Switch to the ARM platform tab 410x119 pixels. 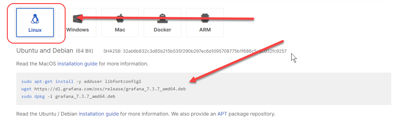pyautogui.click(x=205, y=22)
